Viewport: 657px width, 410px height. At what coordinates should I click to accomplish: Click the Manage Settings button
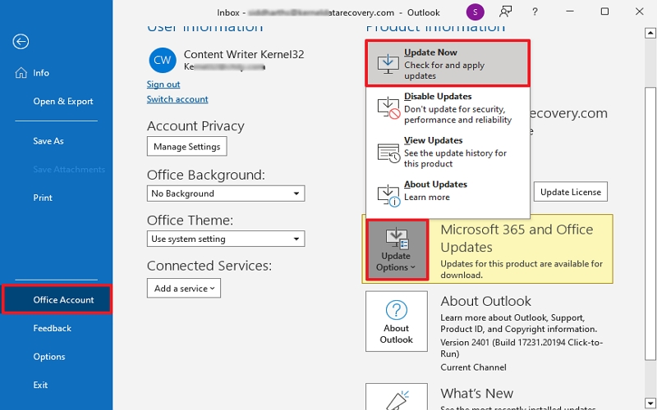pyautogui.click(x=186, y=147)
